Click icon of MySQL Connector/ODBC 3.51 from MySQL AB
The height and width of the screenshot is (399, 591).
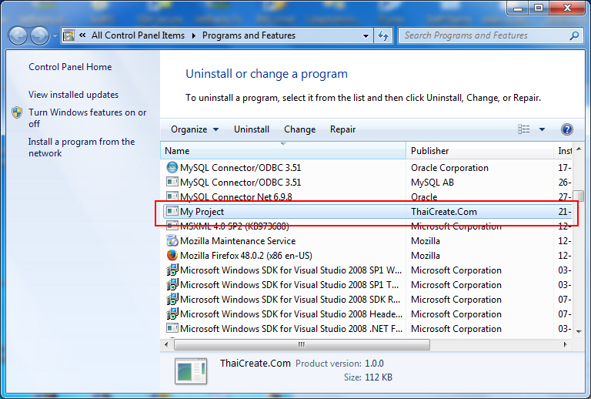(172, 182)
